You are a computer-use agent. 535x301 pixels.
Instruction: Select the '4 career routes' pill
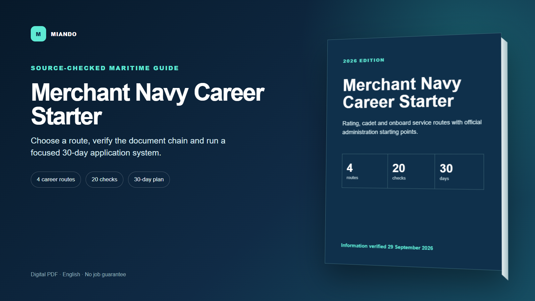(x=56, y=180)
